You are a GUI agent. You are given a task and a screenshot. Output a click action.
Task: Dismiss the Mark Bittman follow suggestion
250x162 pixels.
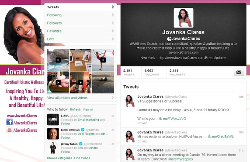click(x=113, y=130)
